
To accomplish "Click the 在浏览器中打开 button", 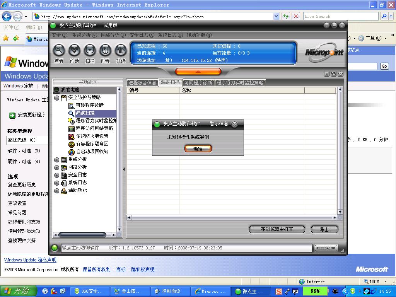I will pyautogui.click(x=277, y=229).
